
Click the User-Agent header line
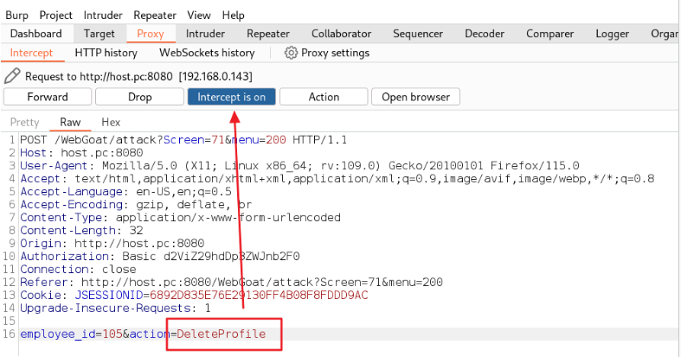point(299,166)
